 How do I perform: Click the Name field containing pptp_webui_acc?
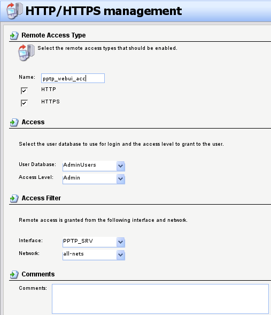coord(73,78)
